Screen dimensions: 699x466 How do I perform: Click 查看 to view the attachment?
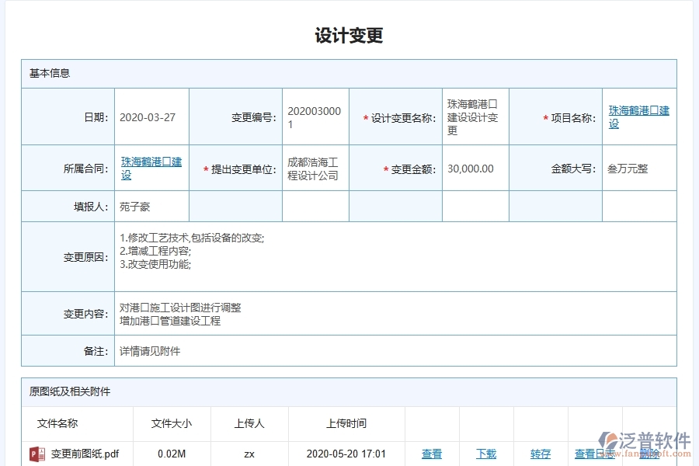(x=432, y=454)
